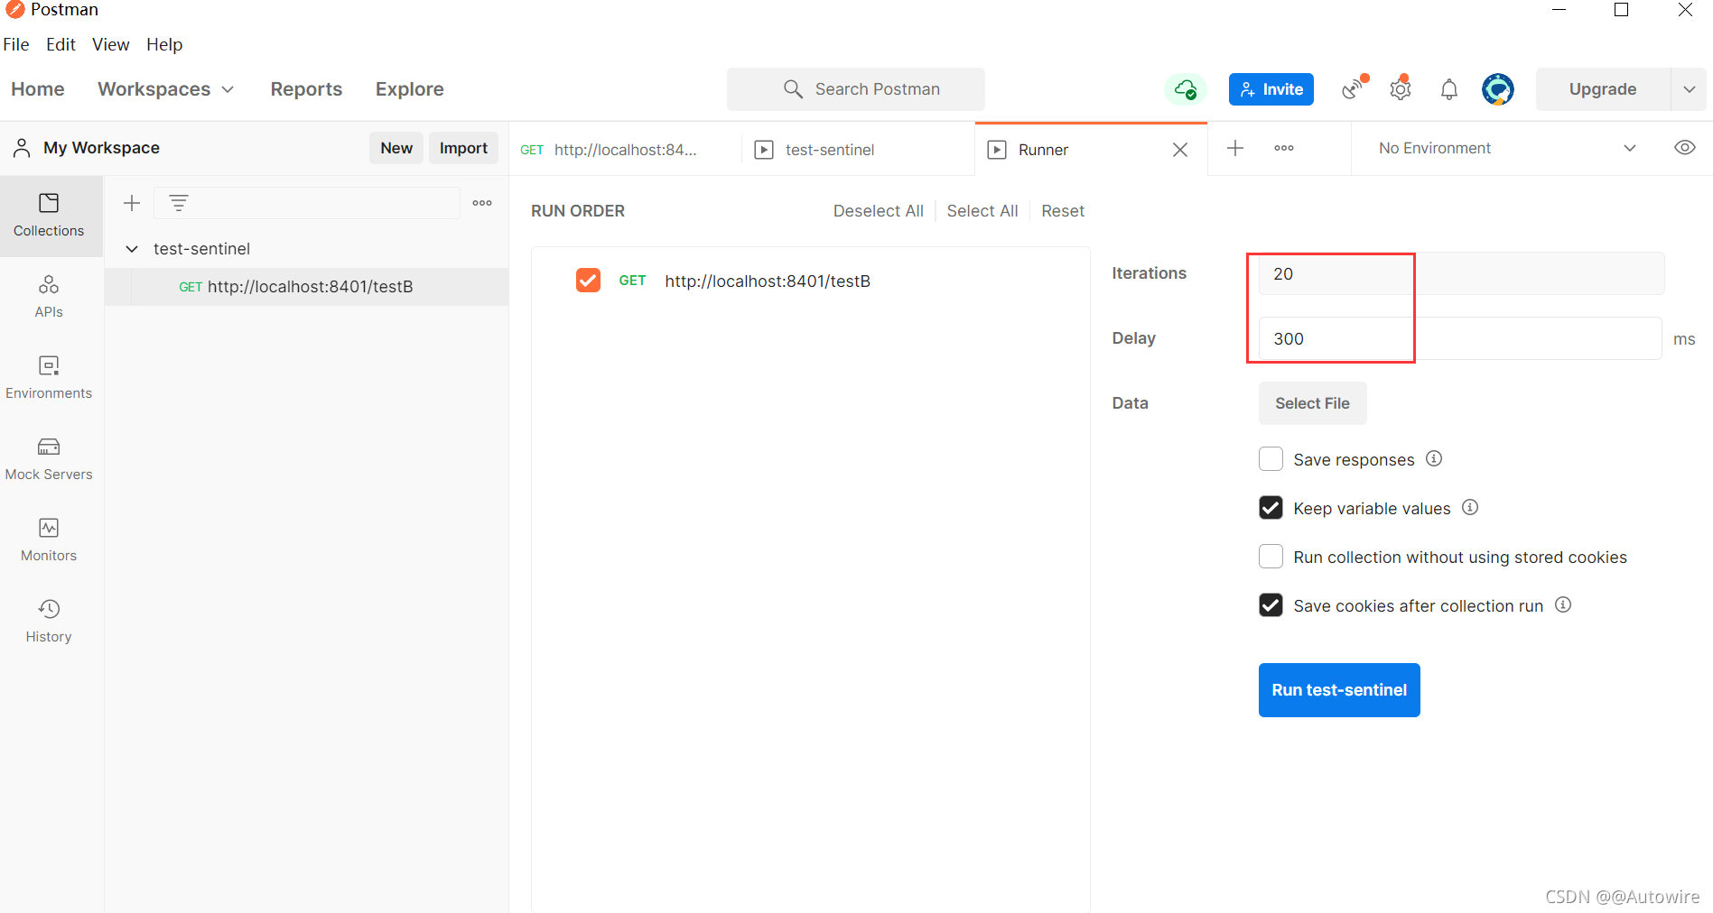The image size is (1713, 913).
Task: Click the Upgrade button
Action: click(x=1603, y=89)
